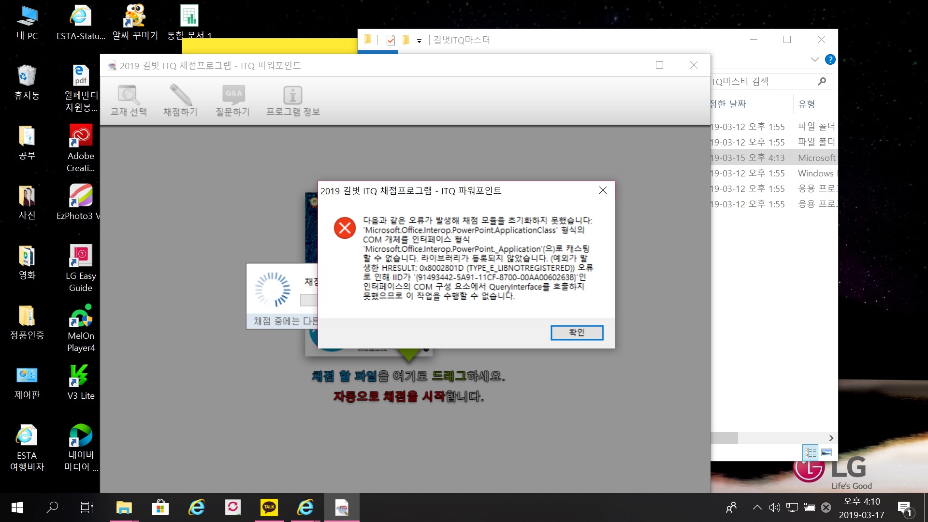Open the Windows Start menu
The width and height of the screenshot is (928, 522).
coord(17,507)
